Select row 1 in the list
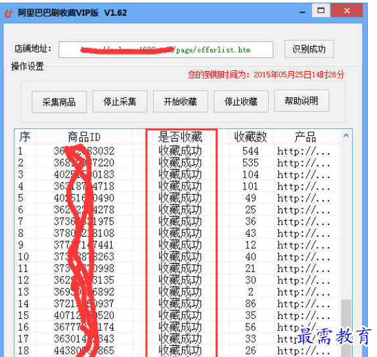 (x=177, y=151)
